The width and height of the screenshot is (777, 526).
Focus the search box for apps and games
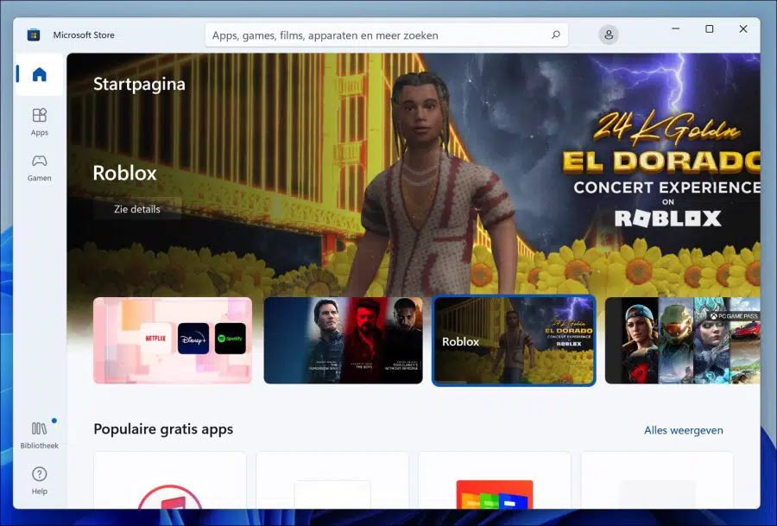tap(387, 35)
